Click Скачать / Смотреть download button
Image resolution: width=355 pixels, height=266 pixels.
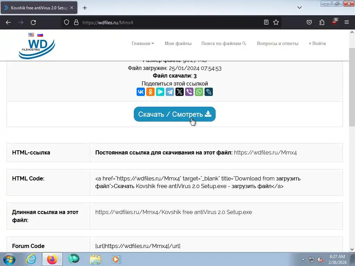(x=175, y=114)
